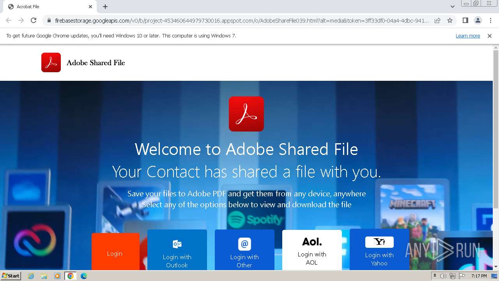Click the Welcome to Adobe Shared File heading
Viewport: 499px width, 281px height.
tap(246, 149)
